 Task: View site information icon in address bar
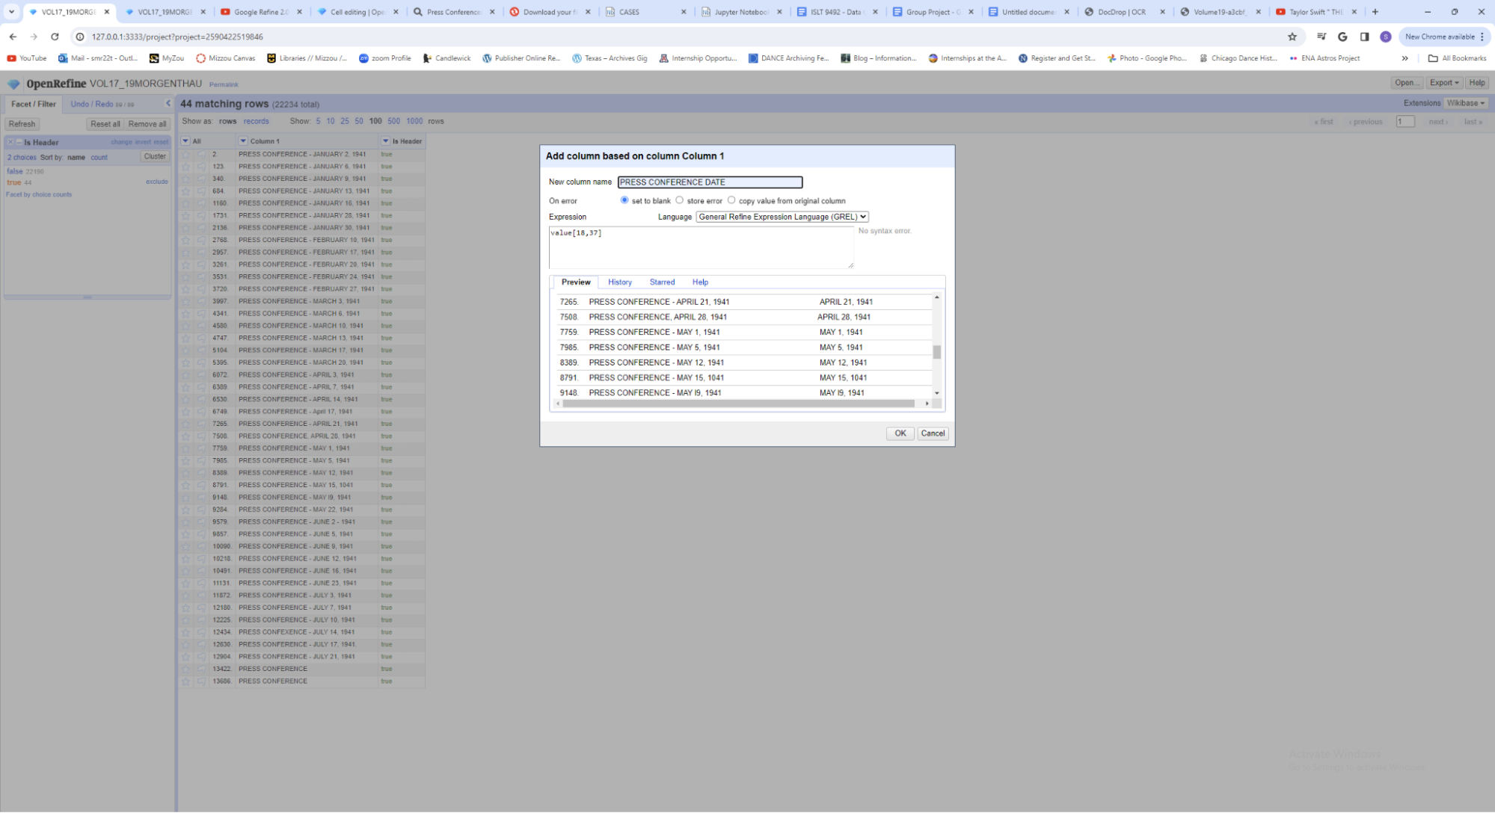80,37
